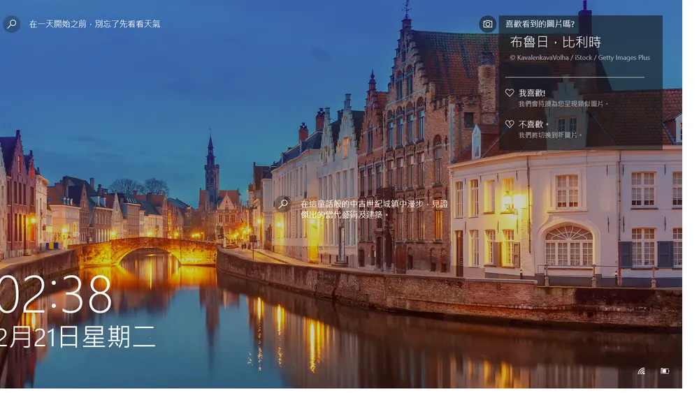Click the heart icon next to '我喜歡!'
This screenshot has width=699, height=393.
pos(510,93)
